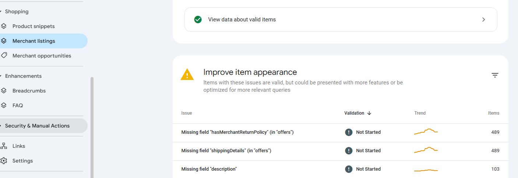Click the Settings gear icon
The height and width of the screenshot is (178, 518).
coord(4,161)
